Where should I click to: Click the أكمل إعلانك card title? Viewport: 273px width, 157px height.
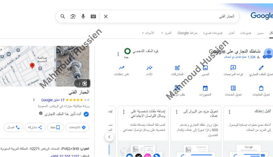click(262, 111)
